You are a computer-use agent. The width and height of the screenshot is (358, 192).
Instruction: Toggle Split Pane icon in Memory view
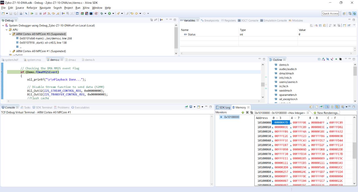coord(332,107)
